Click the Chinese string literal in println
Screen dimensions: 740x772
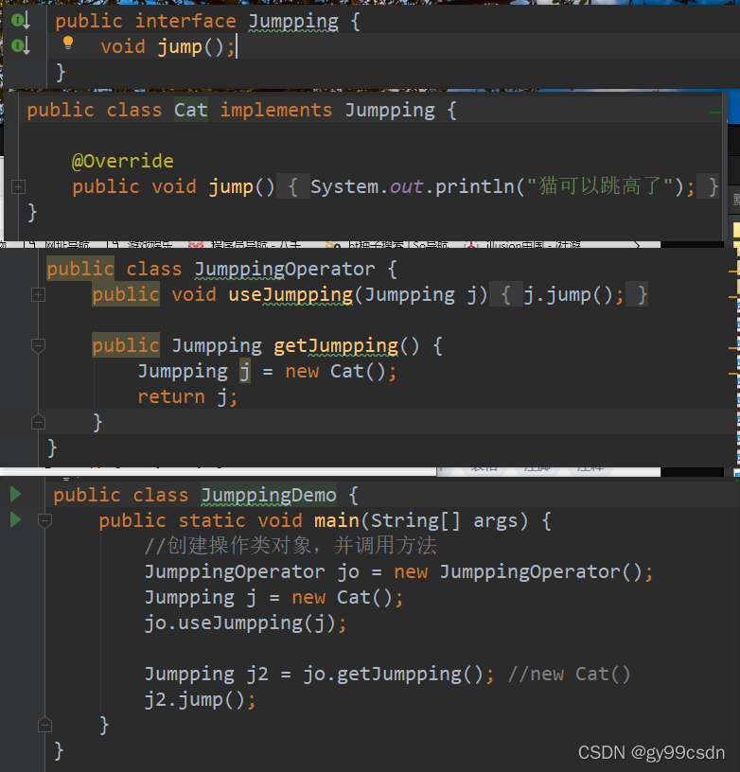(x=600, y=186)
